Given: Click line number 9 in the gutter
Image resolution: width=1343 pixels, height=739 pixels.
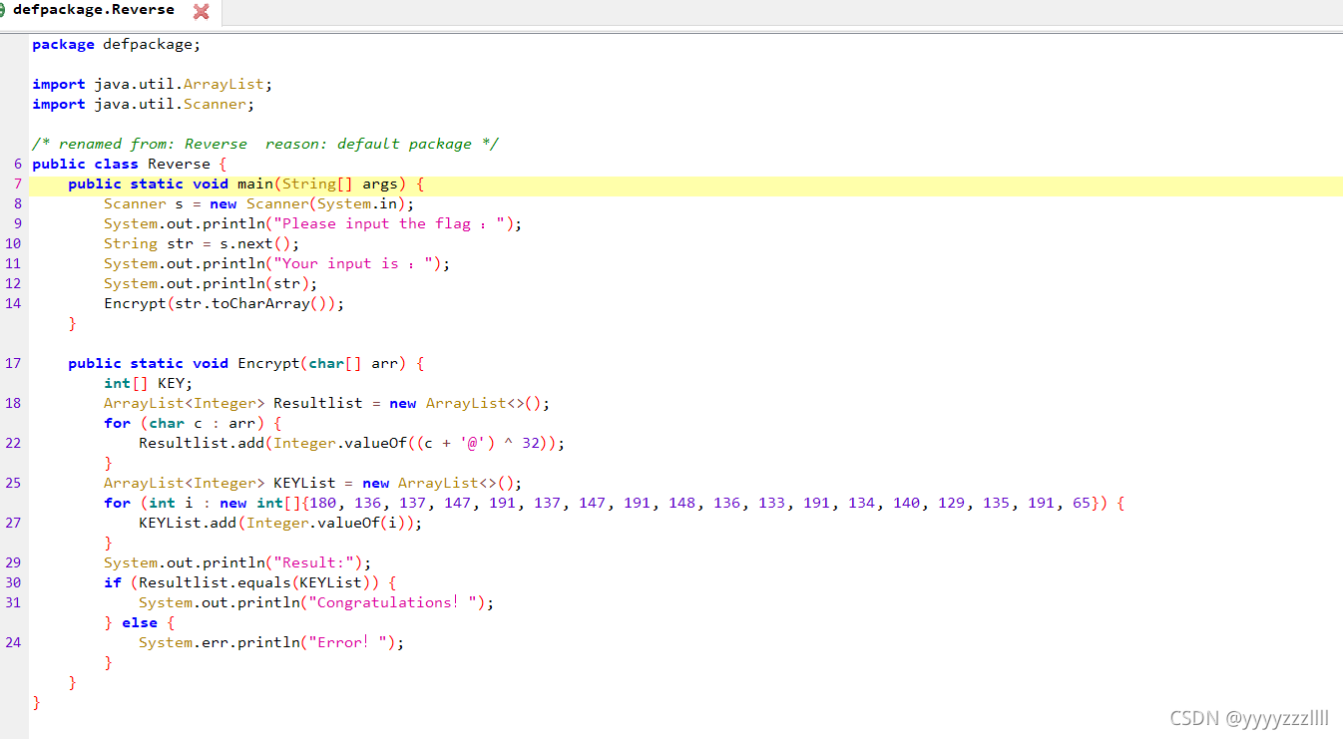Looking at the screenshot, I should pyautogui.click(x=17, y=223).
